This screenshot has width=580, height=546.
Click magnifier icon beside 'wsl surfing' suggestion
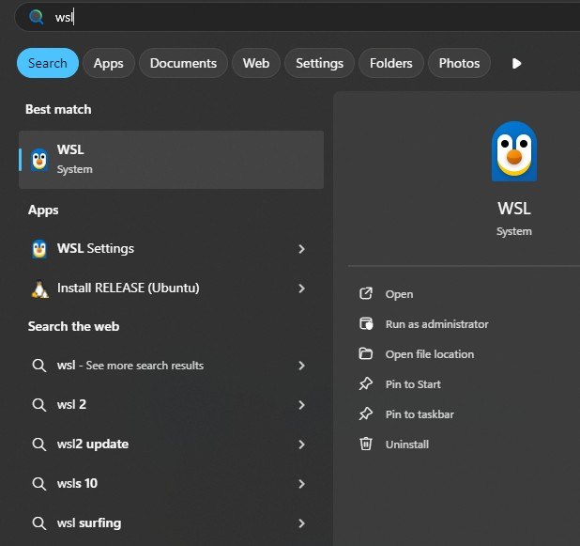pyautogui.click(x=38, y=523)
